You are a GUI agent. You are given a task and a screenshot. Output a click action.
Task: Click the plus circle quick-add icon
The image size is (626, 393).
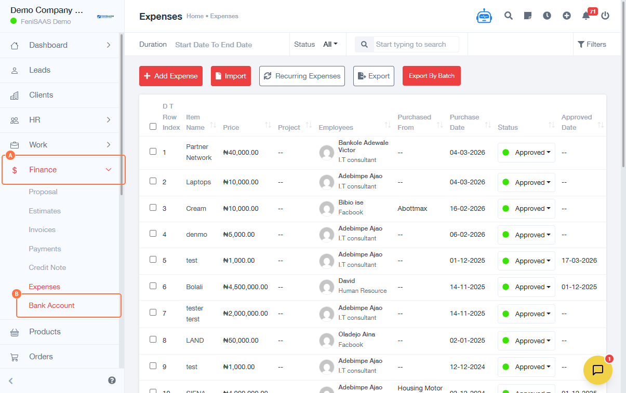pyautogui.click(x=567, y=16)
